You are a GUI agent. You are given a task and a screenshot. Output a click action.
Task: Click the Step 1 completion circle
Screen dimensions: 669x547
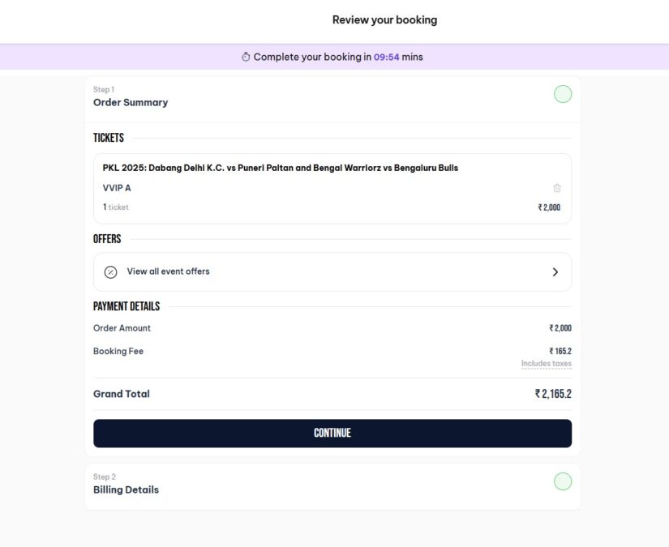point(564,94)
